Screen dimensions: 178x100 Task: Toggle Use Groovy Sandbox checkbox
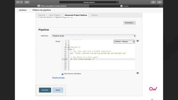click(x=62, y=74)
